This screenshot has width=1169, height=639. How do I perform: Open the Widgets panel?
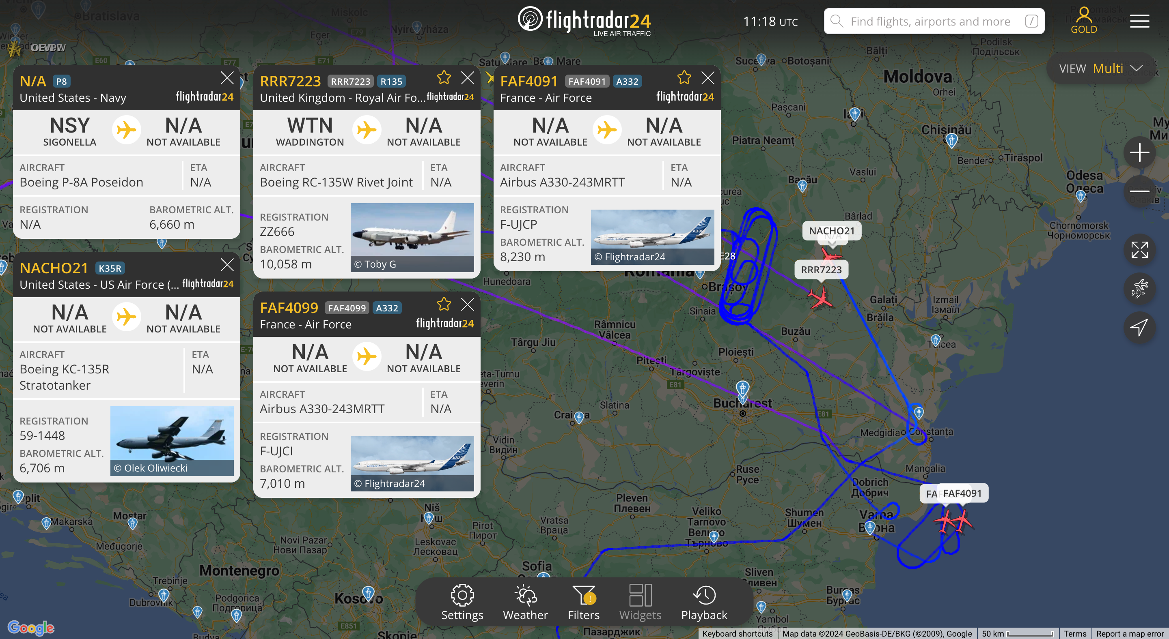(641, 602)
